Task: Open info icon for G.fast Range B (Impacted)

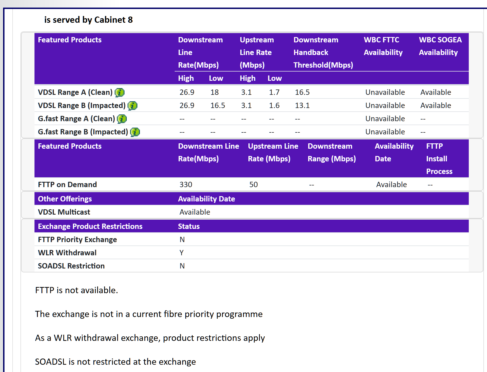Action: (135, 132)
